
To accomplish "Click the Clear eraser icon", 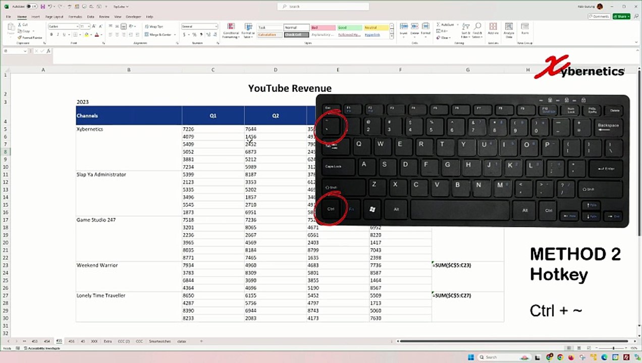I will [x=438, y=37].
